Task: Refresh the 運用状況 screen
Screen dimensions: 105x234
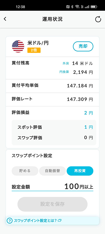Action: 98,19
